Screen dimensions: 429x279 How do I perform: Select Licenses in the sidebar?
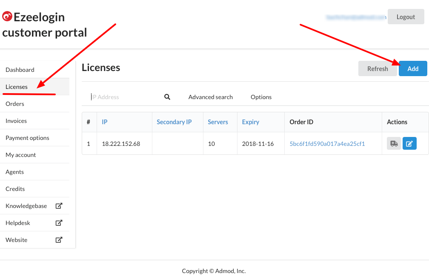(x=35, y=87)
